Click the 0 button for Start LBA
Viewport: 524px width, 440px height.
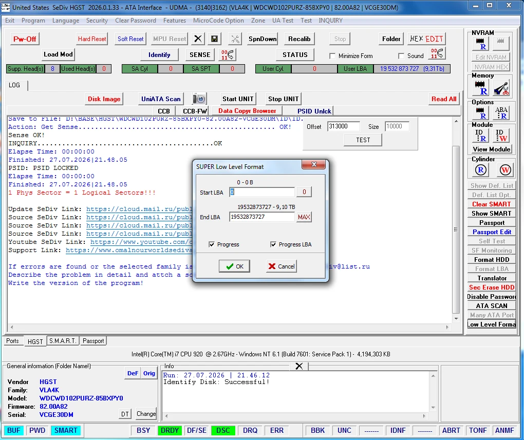(x=304, y=192)
